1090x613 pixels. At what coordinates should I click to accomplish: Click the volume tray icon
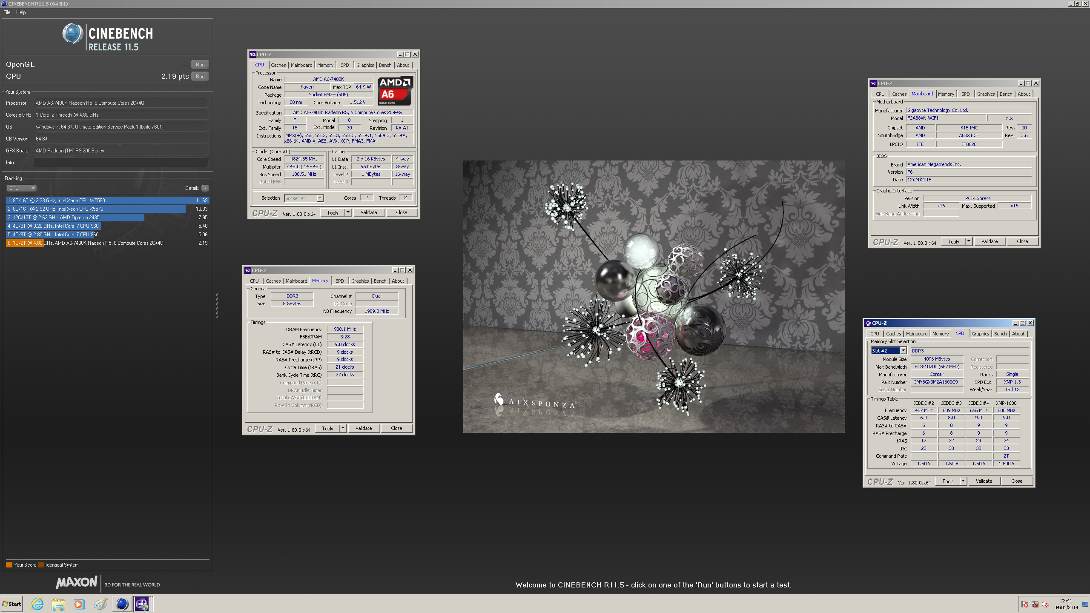pyautogui.click(x=1045, y=604)
